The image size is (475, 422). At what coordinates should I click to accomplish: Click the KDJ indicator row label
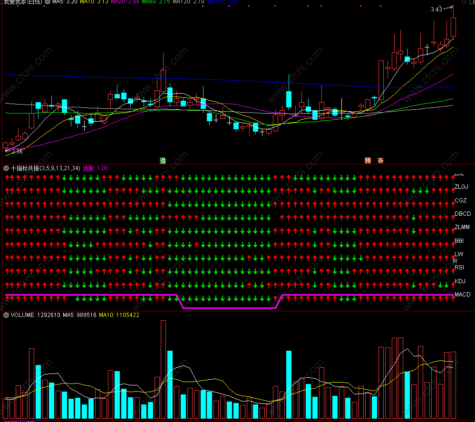[x=460, y=281]
